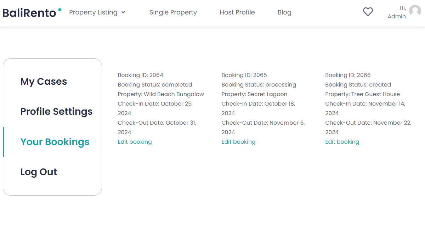Edit booking 2066 for Tree Guest House
This screenshot has width=425, height=238.
tap(342, 142)
